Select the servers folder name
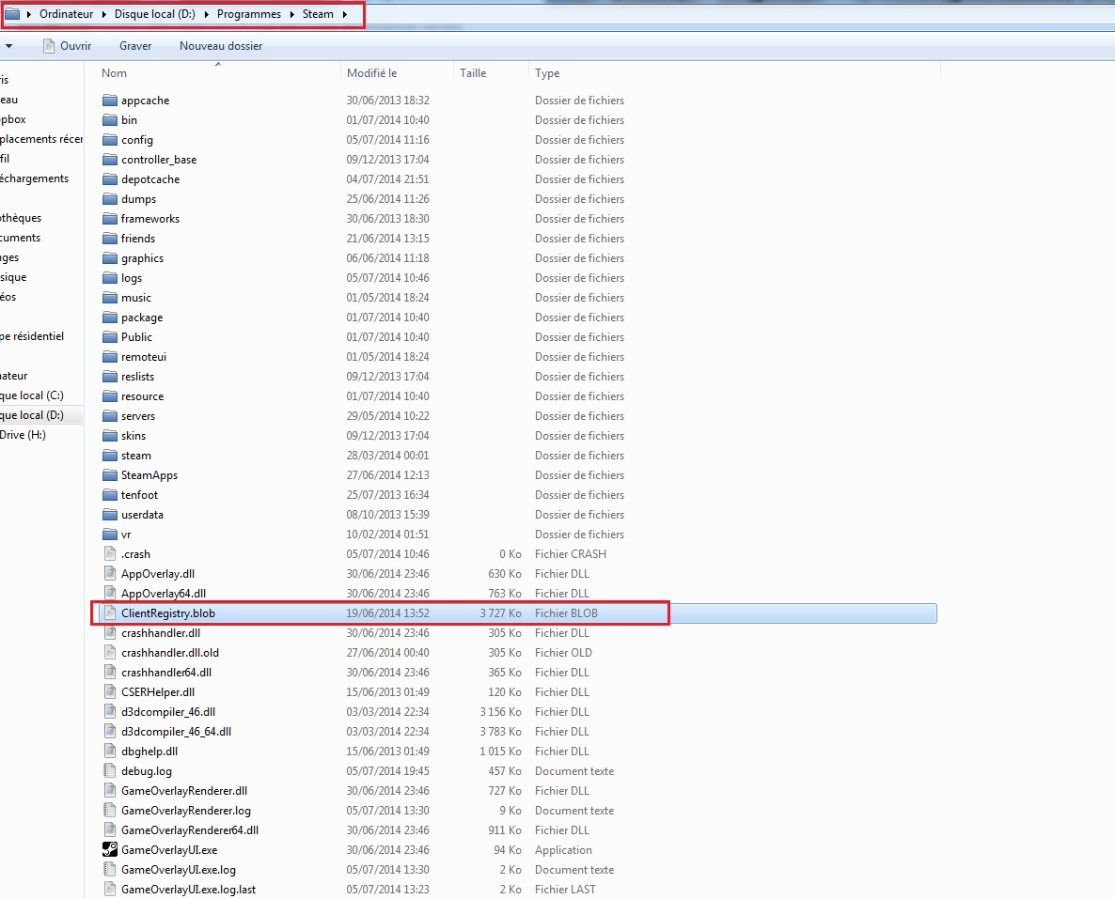The width and height of the screenshot is (1115, 899). click(x=138, y=416)
